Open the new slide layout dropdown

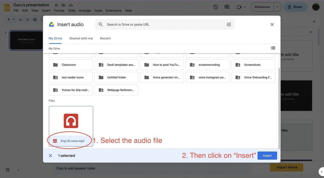(14, 19)
